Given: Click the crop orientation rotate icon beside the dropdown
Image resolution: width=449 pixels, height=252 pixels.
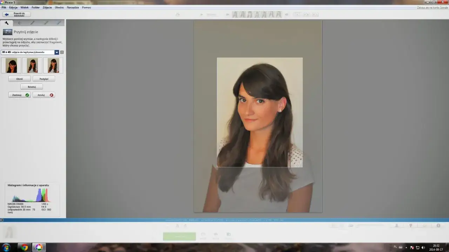Looking at the screenshot, I should (62, 52).
